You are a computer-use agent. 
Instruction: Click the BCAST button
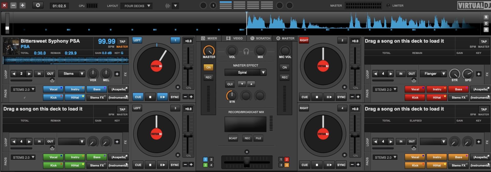click(x=233, y=138)
